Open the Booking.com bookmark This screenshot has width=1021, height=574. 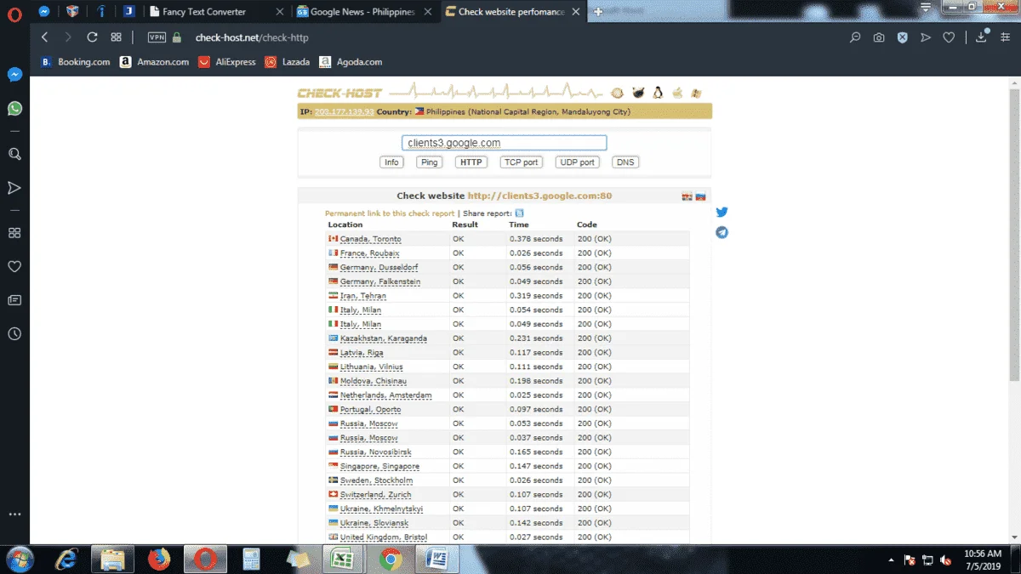(x=75, y=62)
